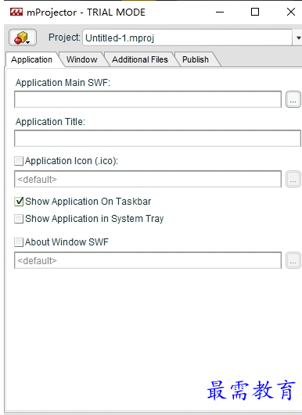The image size is (302, 415).
Task: Click the build project toolbar icon
Action: (23, 38)
